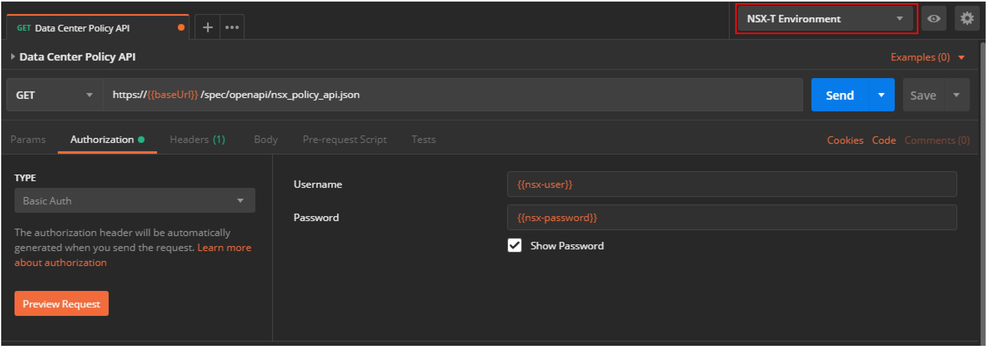The image size is (986, 347).
Task: Open the Basic Auth type dropdown
Action: coord(135,201)
